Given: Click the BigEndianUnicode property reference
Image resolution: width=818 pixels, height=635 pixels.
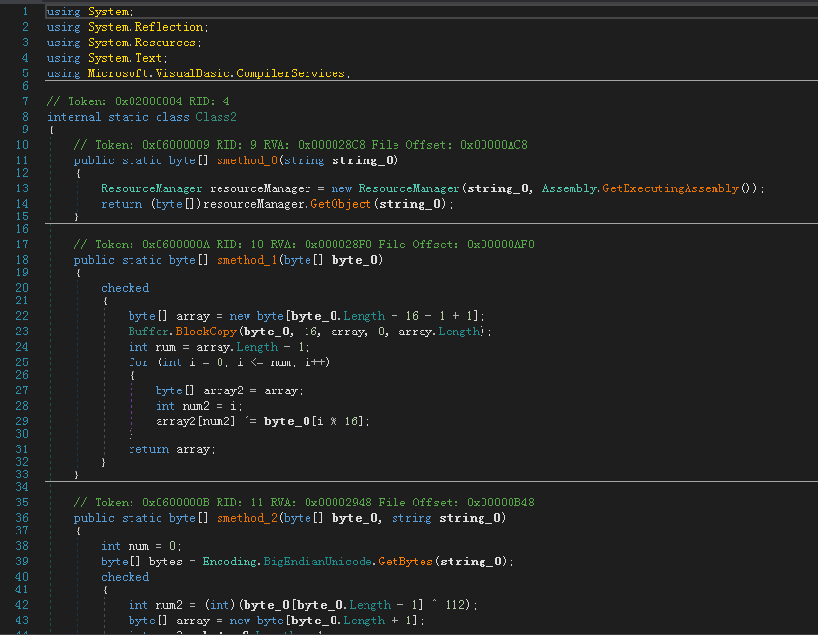Looking at the screenshot, I should pyautogui.click(x=318, y=562).
